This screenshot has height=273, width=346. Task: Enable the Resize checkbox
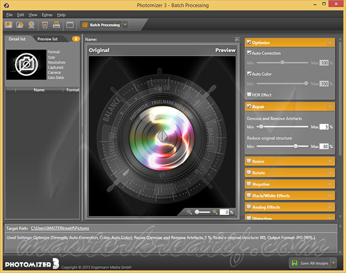(249, 161)
